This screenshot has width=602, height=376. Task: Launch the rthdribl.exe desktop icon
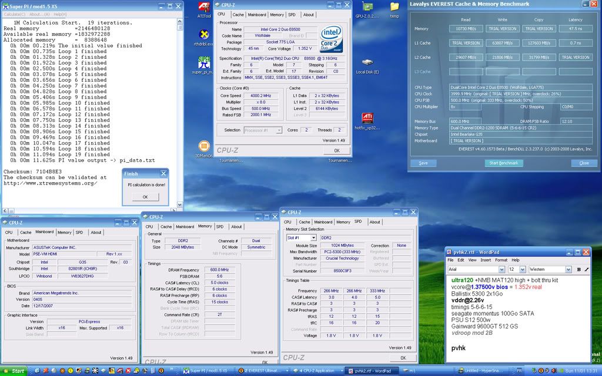(x=204, y=38)
